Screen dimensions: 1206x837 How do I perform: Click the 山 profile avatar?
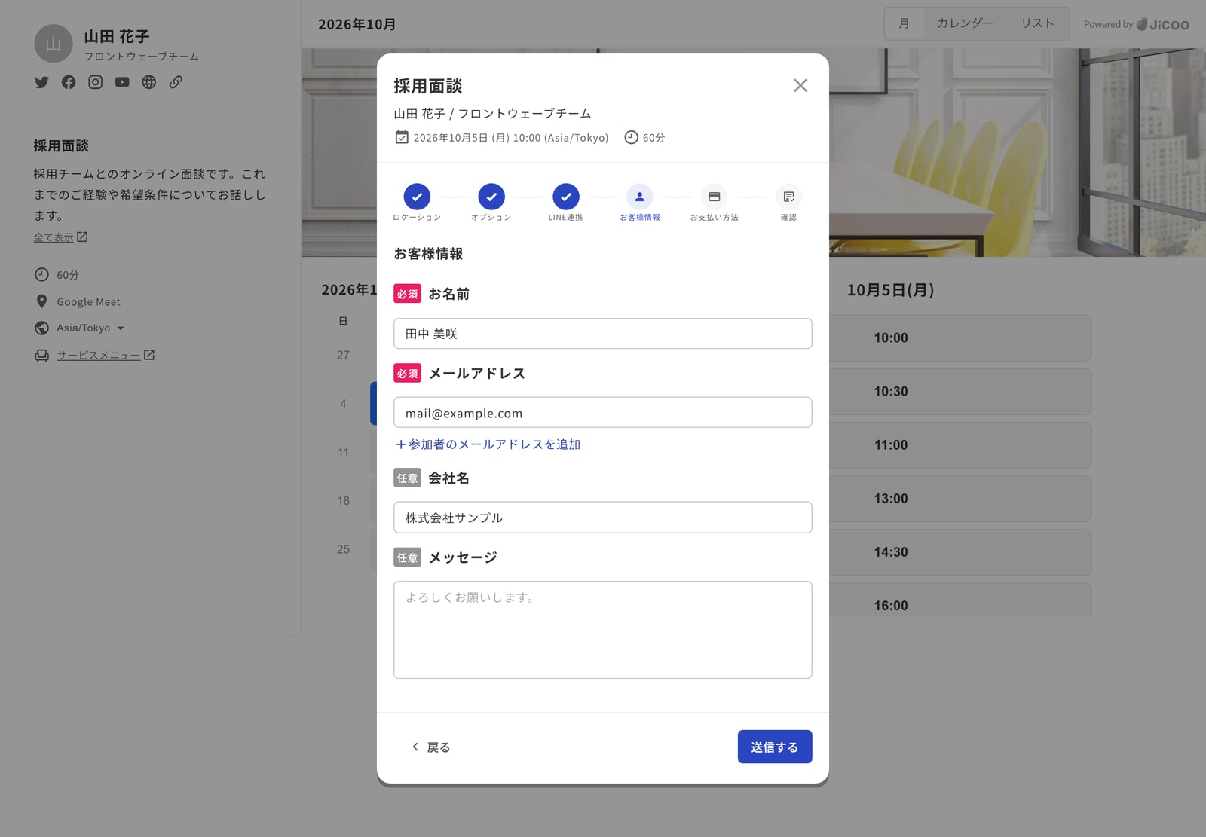[x=54, y=44]
